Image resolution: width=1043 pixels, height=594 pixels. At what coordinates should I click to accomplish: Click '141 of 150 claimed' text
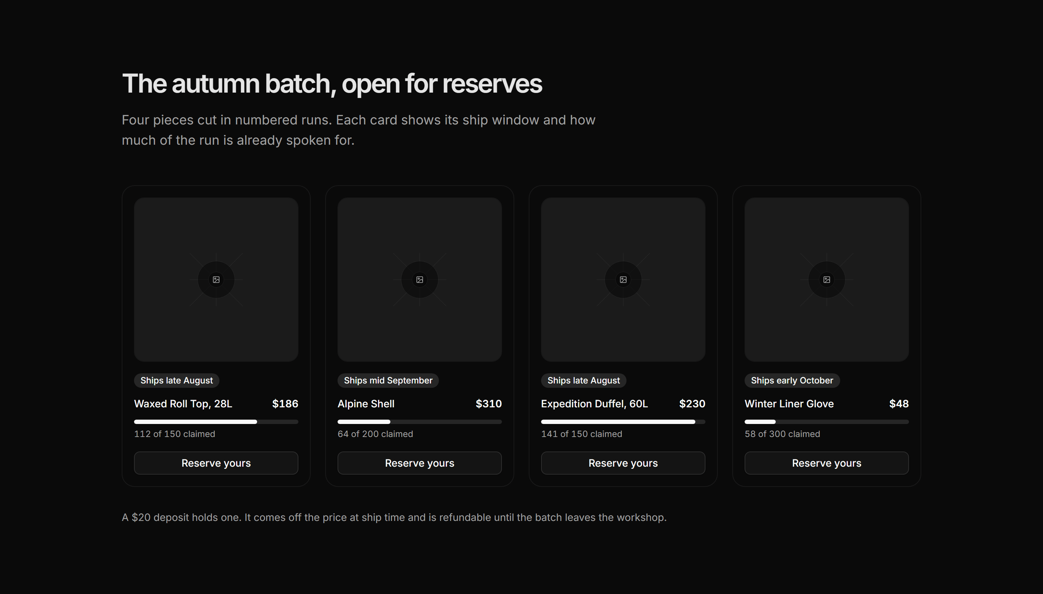click(x=582, y=434)
